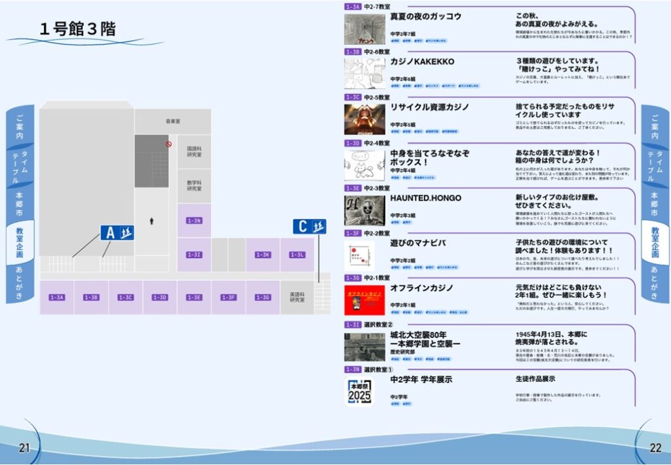671x465 pixels.
Task: Click the カジノKAKEKKO title
Action: (x=422, y=62)
